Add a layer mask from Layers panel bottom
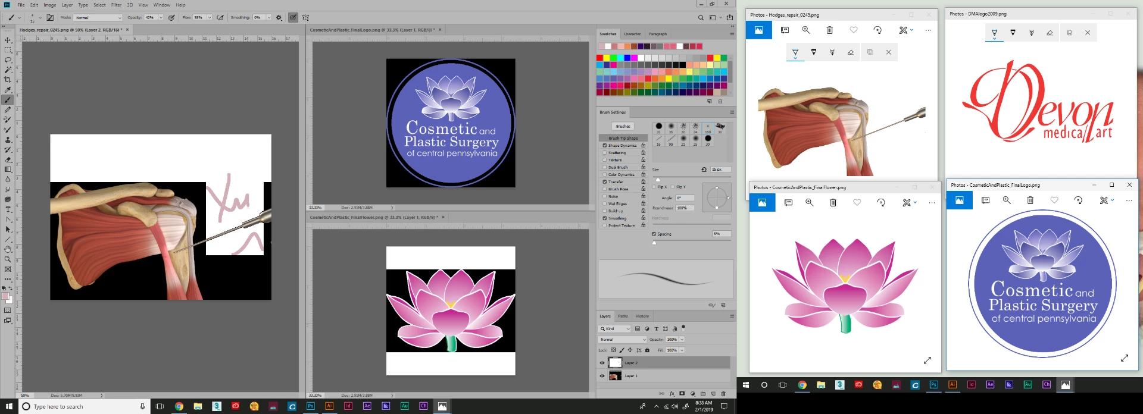Viewport: 1143px width, 414px height. pos(682,394)
